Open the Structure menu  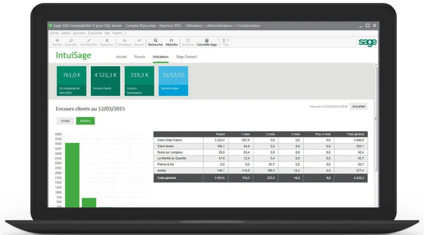click(79, 33)
